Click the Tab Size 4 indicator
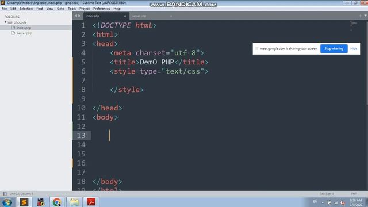368x207 pixels. point(327,194)
